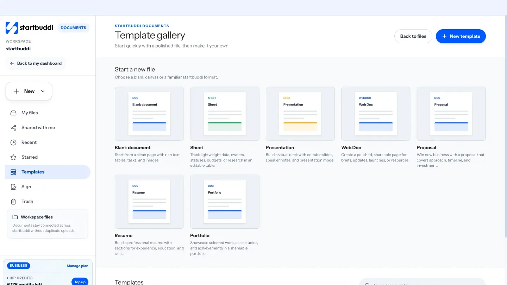Image resolution: width=507 pixels, height=285 pixels.
Task: Select the Resume template thumbnail
Action: [149, 202]
